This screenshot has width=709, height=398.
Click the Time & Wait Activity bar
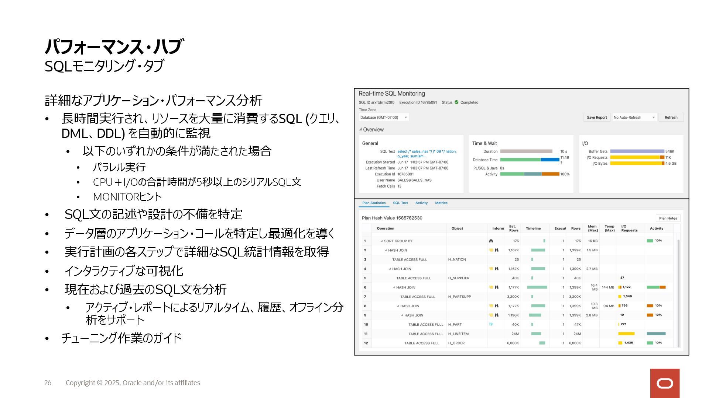530,174
